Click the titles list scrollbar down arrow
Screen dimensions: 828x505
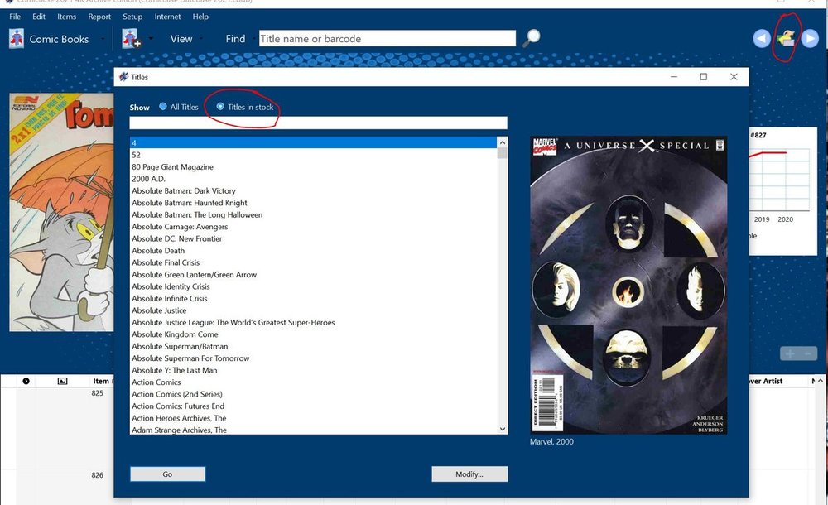click(x=502, y=429)
